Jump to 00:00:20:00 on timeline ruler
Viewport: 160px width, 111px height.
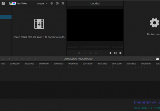click(x=15, y=64)
